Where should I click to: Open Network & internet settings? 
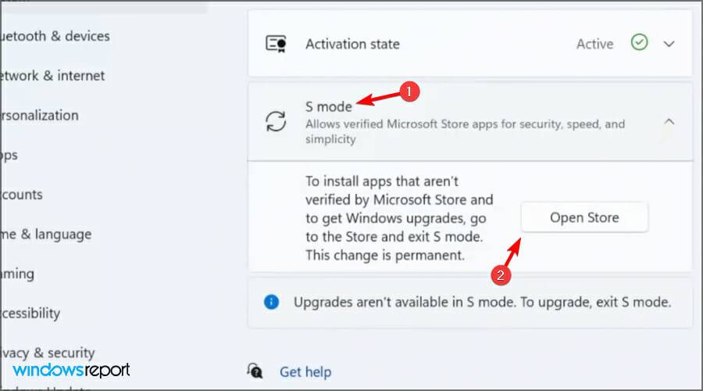click(55, 76)
